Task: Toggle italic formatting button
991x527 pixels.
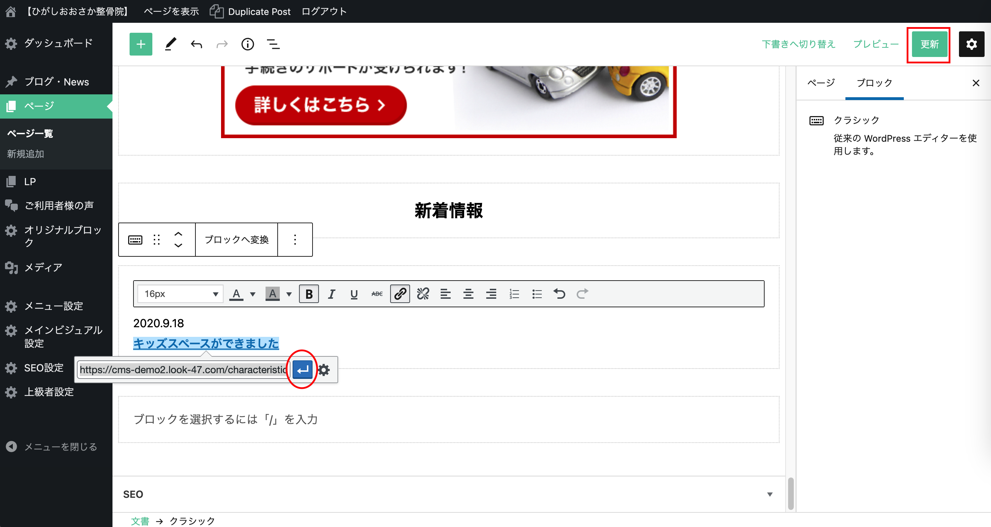Action: 331,294
